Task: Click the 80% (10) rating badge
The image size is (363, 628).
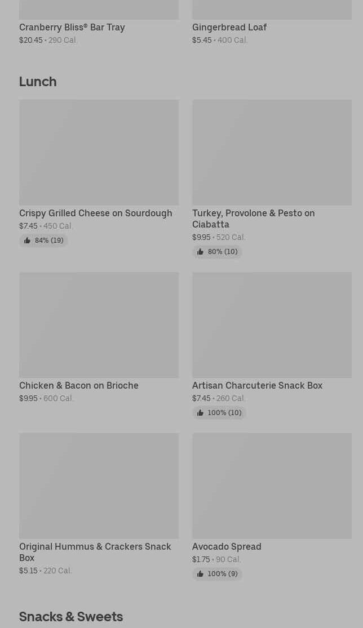Action: pos(217,252)
